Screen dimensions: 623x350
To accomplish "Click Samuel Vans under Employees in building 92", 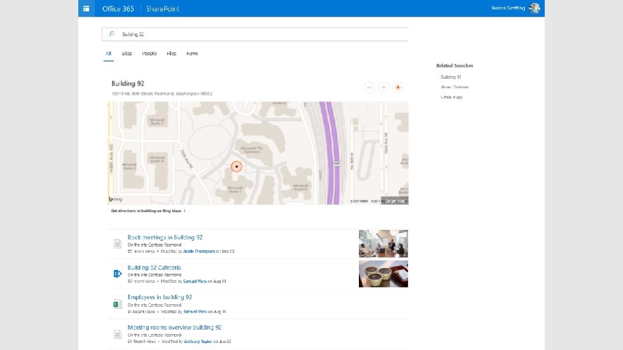I will tap(195, 311).
